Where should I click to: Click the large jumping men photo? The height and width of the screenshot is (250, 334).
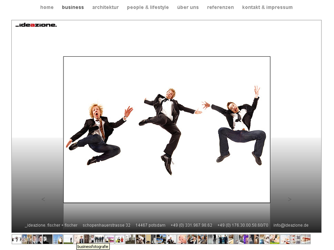point(167,130)
